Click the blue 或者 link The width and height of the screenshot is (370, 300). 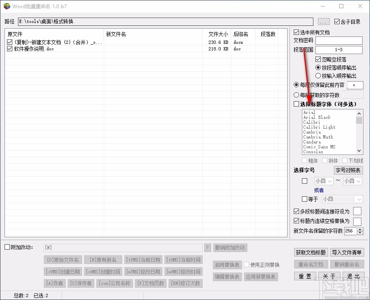(319, 190)
